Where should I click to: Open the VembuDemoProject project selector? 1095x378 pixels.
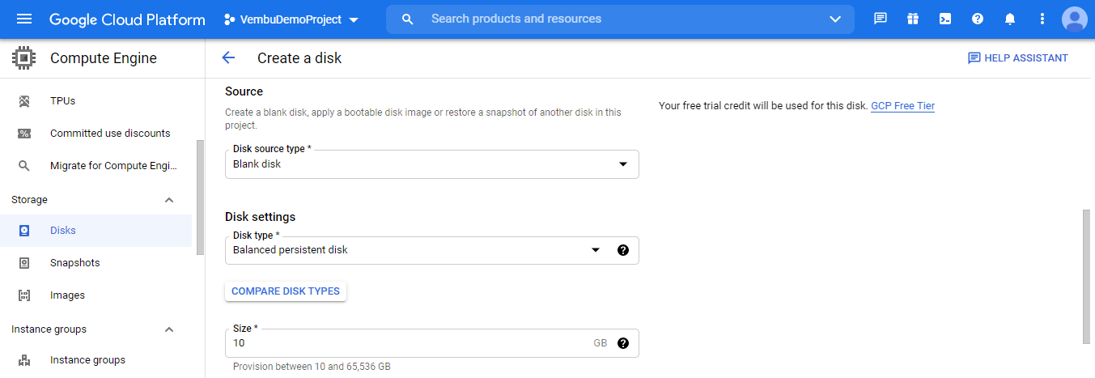point(291,19)
